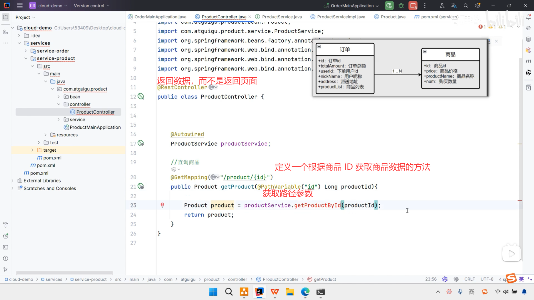Click the UTF-8 encoding status button
This screenshot has height=300, width=534.
pos(487,279)
